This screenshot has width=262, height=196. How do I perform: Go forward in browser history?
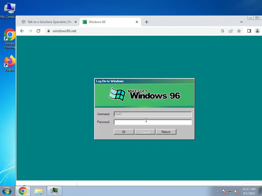(30, 31)
